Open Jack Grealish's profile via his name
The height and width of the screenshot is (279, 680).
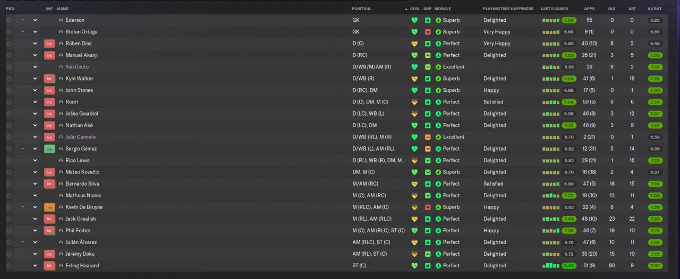[x=81, y=219]
